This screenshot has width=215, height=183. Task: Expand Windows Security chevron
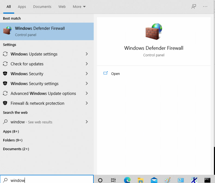point(87,74)
